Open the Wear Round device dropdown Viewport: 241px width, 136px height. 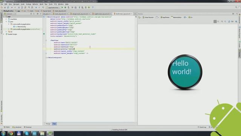tap(148, 17)
